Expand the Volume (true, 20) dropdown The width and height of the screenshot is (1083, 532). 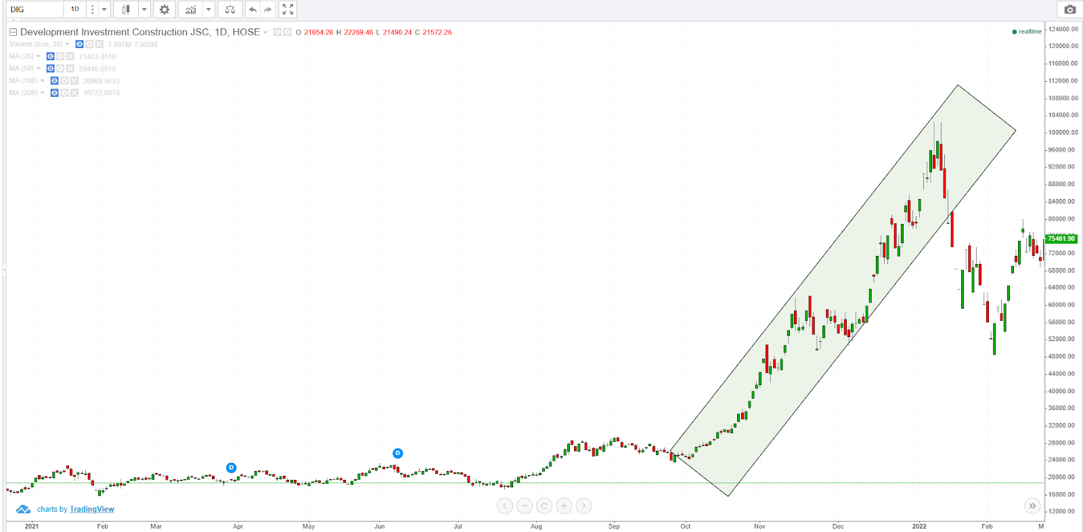tap(67, 45)
